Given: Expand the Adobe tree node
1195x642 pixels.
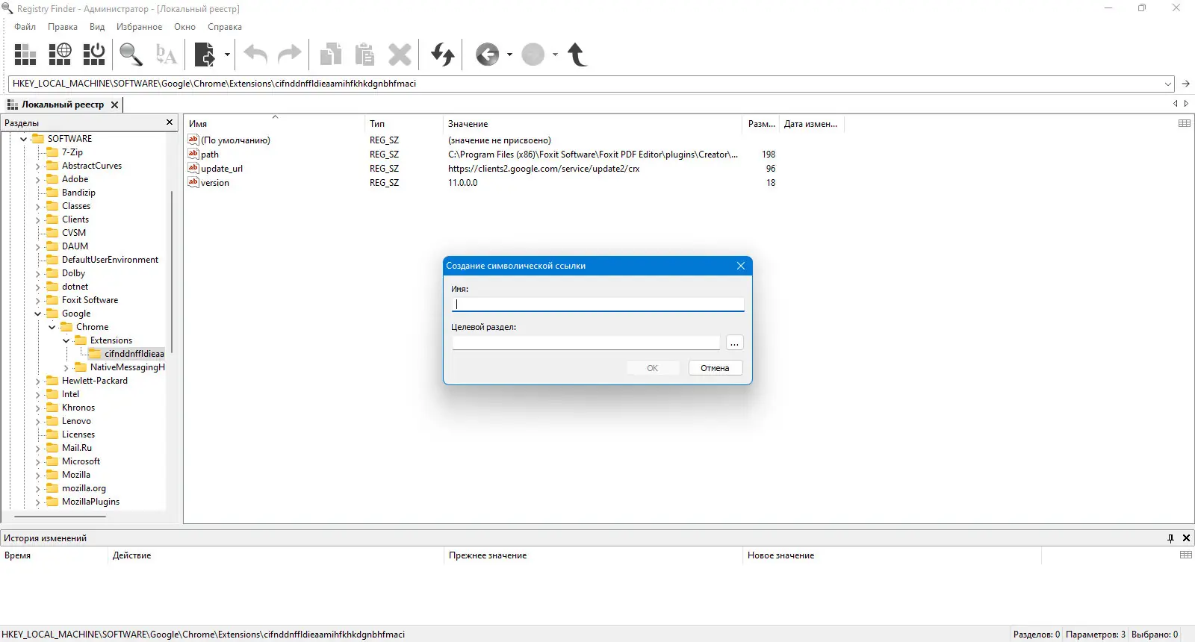Looking at the screenshot, I should tap(38, 179).
